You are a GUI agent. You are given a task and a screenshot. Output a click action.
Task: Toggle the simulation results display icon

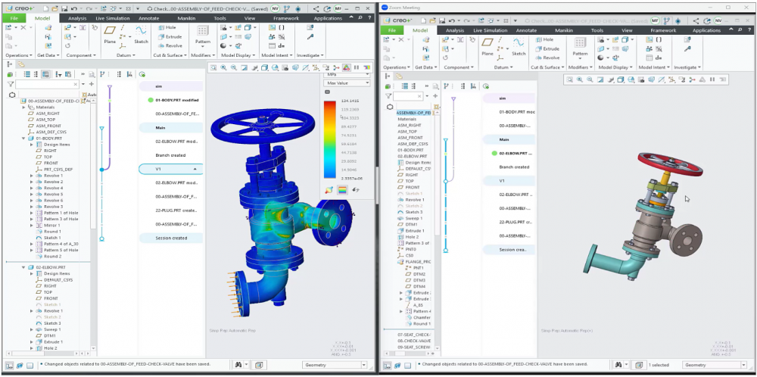coord(346,67)
